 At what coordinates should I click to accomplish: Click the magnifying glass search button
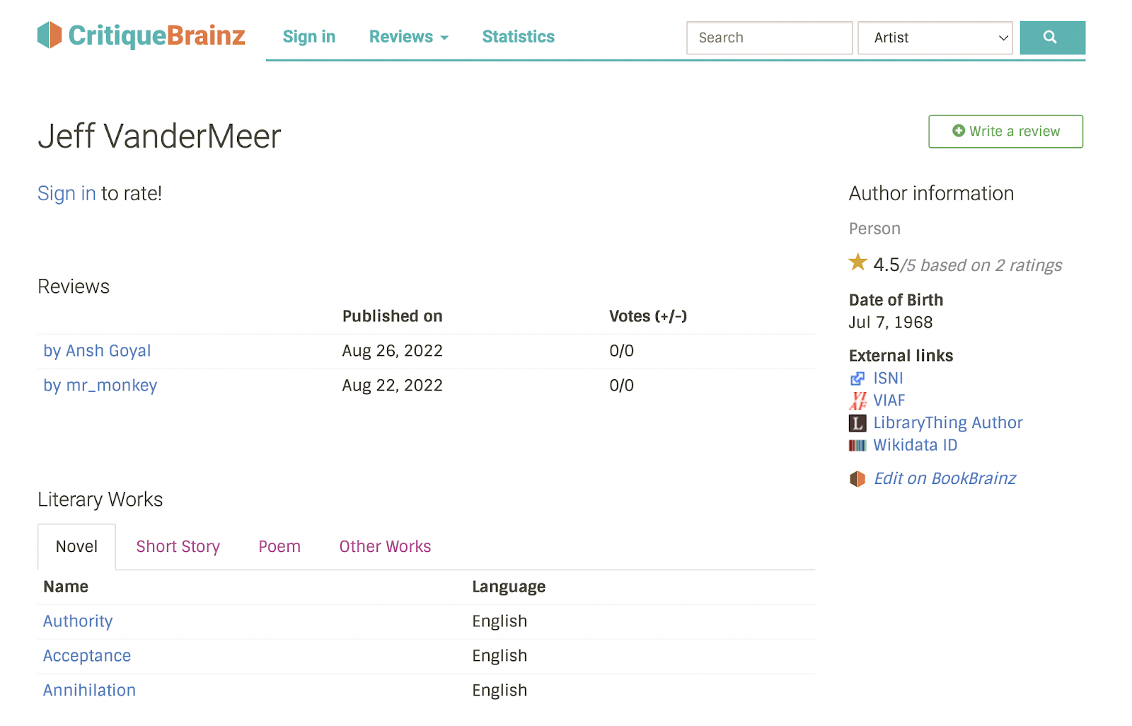[1051, 38]
